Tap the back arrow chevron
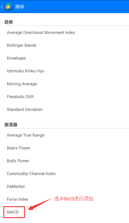The width and height of the screenshot is (129, 223). click(x=2, y=6)
